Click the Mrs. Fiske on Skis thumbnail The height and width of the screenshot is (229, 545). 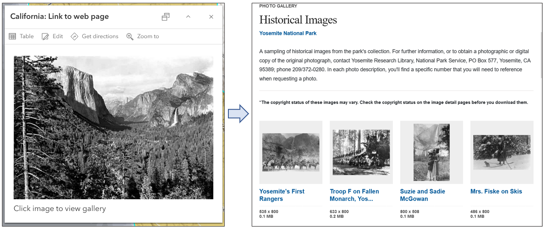click(x=502, y=152)
